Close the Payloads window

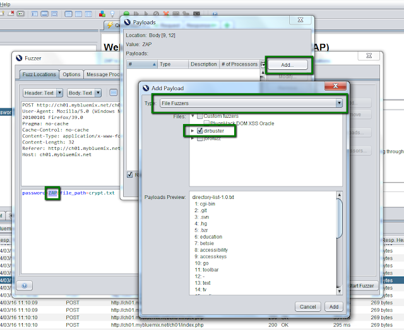(x=300, y=20)
